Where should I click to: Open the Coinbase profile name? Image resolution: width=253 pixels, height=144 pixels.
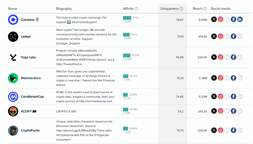[x=28, y=20]
